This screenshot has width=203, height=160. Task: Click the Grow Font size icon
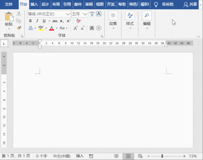click(75, 28)
